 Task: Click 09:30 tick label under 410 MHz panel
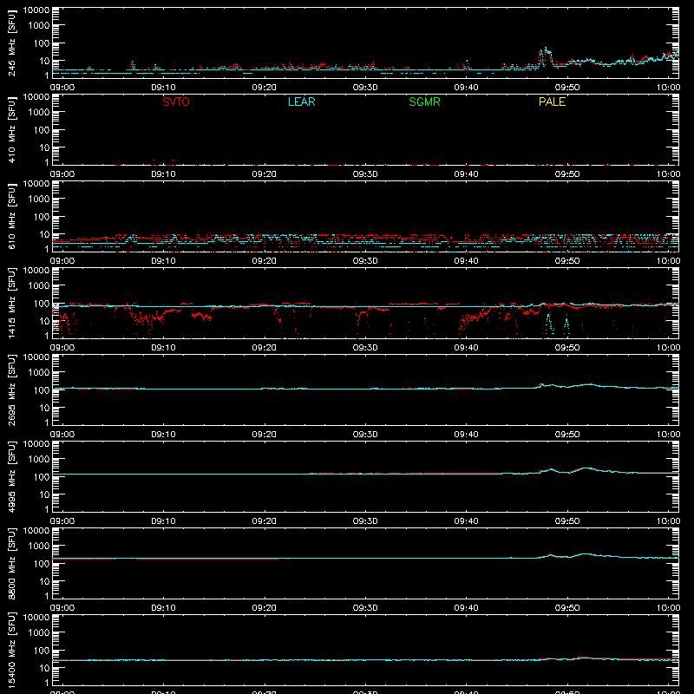tap(365, 174)
